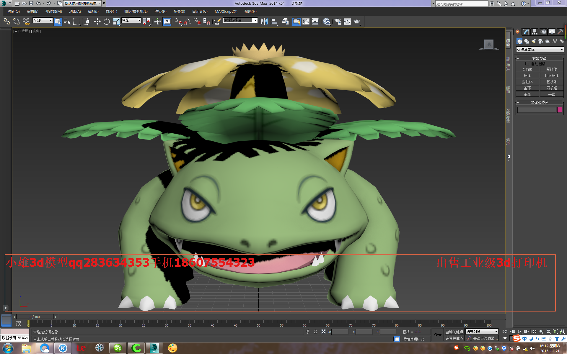Screen dimensions: 567x354
Task: Choose the Rectangular Selection Region icon
Action: click(x=76, y=21)
